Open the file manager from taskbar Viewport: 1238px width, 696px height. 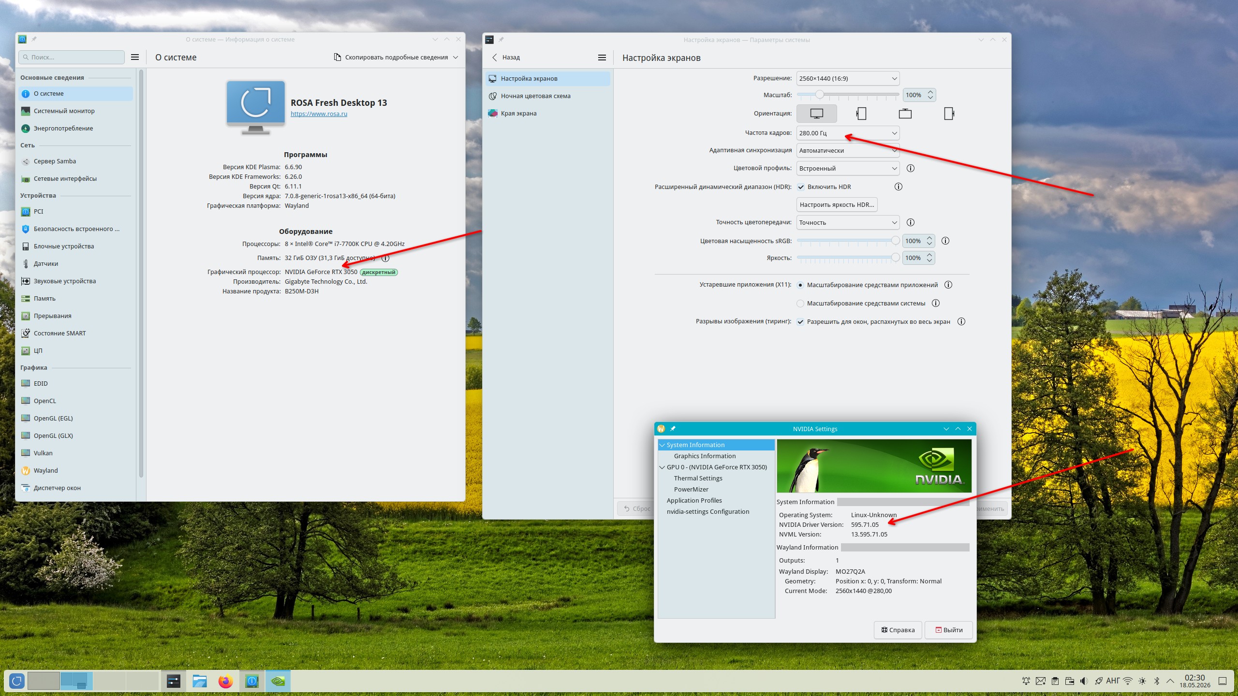(199, 681)
